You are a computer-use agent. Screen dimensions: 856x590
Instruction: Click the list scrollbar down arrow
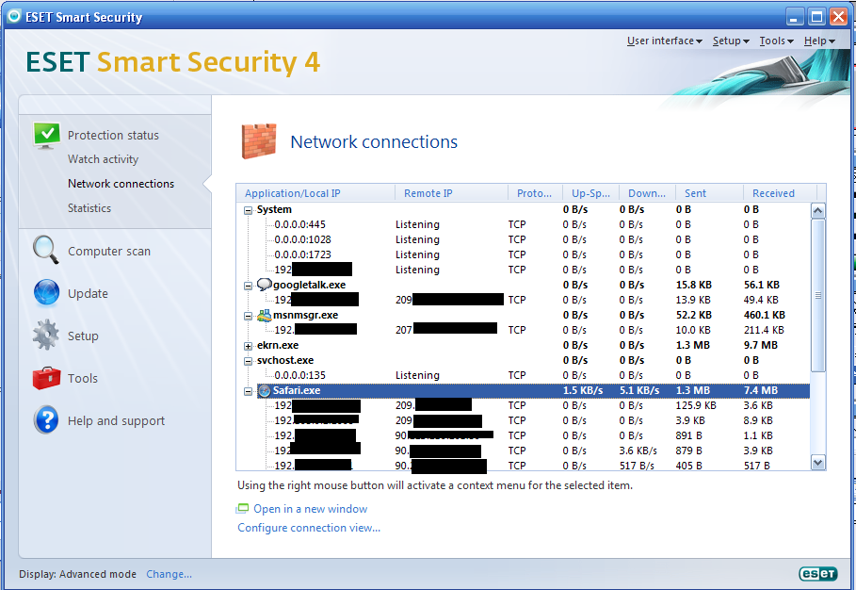pos(817,462)
